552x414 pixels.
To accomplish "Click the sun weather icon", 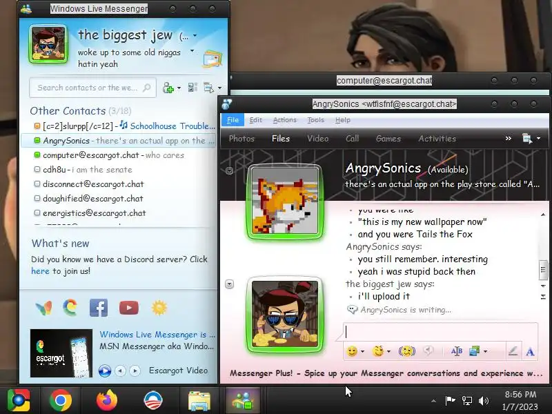I will [159, 308].
